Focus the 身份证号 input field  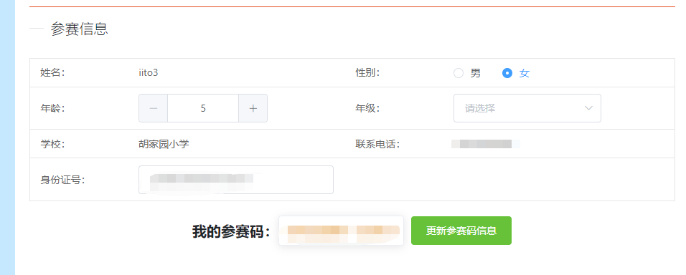[x=236, y=180]
